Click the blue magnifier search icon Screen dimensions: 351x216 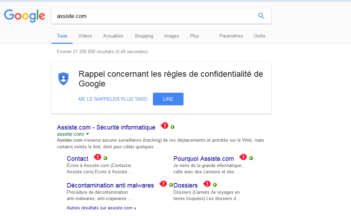[x=261, y=16]
